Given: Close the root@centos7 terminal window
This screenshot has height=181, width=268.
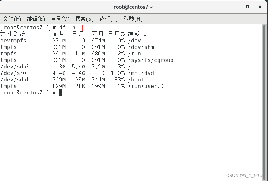Looking at the screenshot, I should (x=260, y=7).
